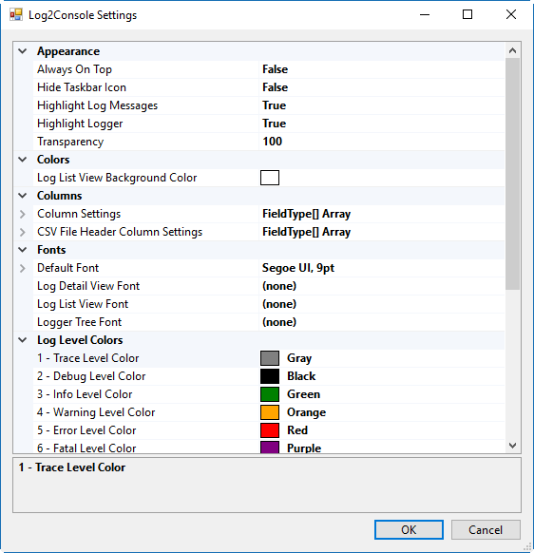Select the Highlight Logger property label
This screenshot has height=553, width=534.
point(80,124)
